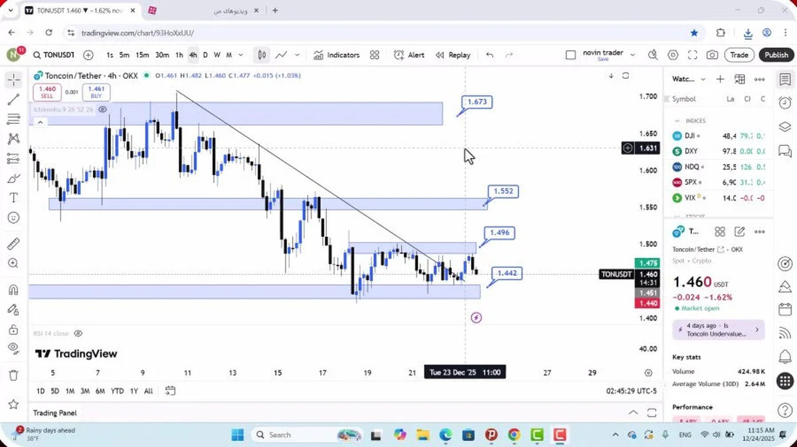Select the brush drawing tool
The image size is (797, 447).
tap(13, 178)
